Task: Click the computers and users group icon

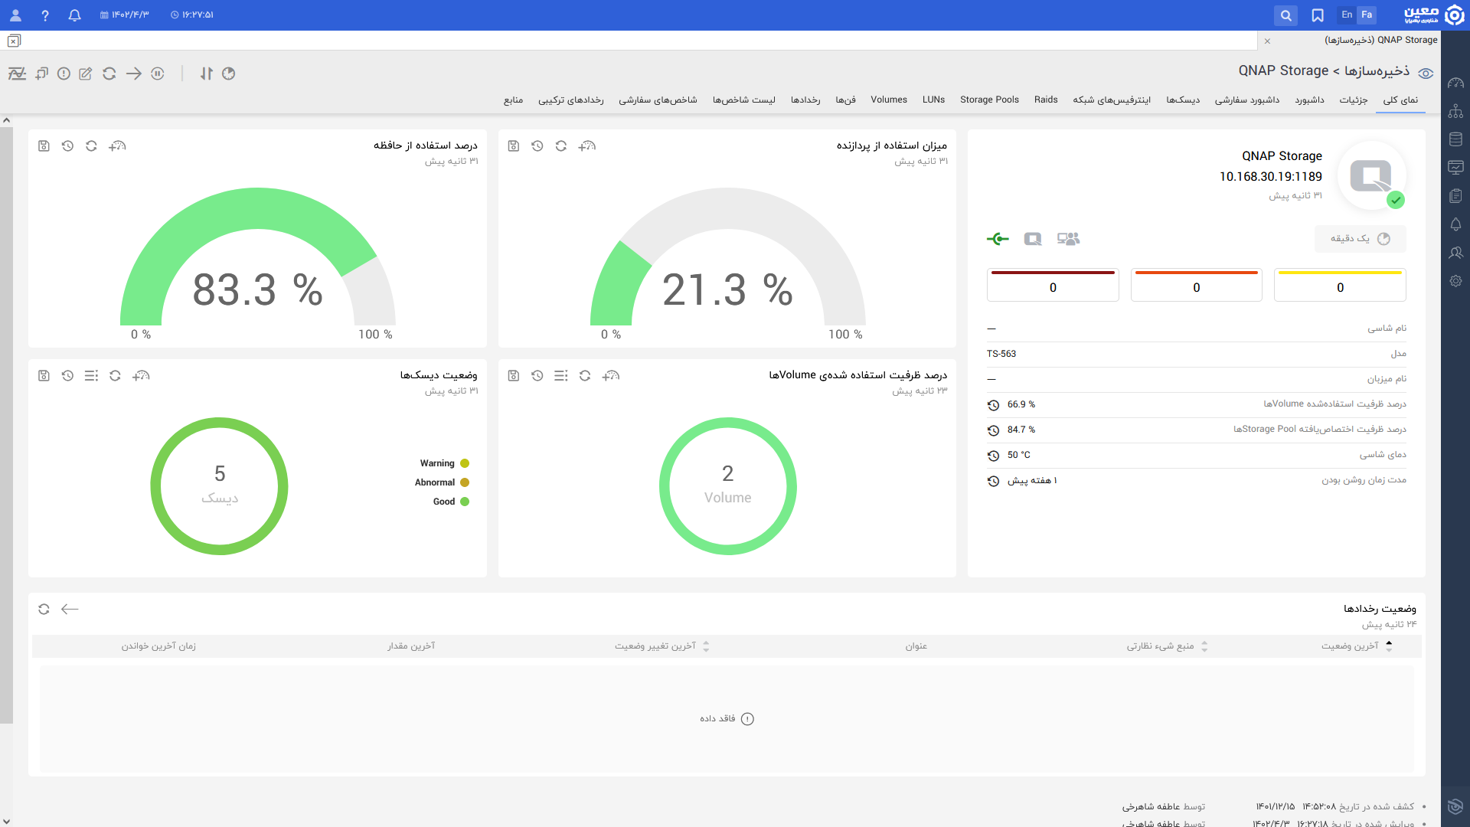Action: 1068,239
